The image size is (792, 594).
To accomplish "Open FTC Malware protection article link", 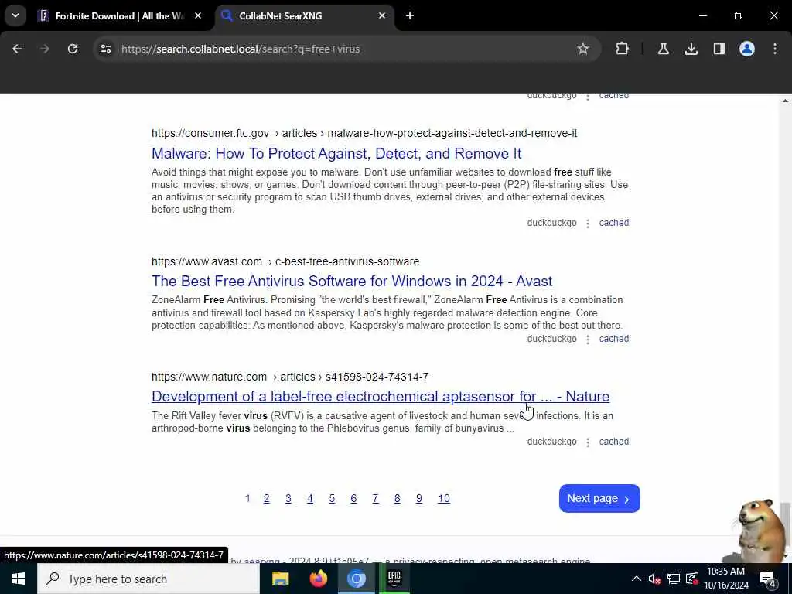I will (x=336, y=154).
